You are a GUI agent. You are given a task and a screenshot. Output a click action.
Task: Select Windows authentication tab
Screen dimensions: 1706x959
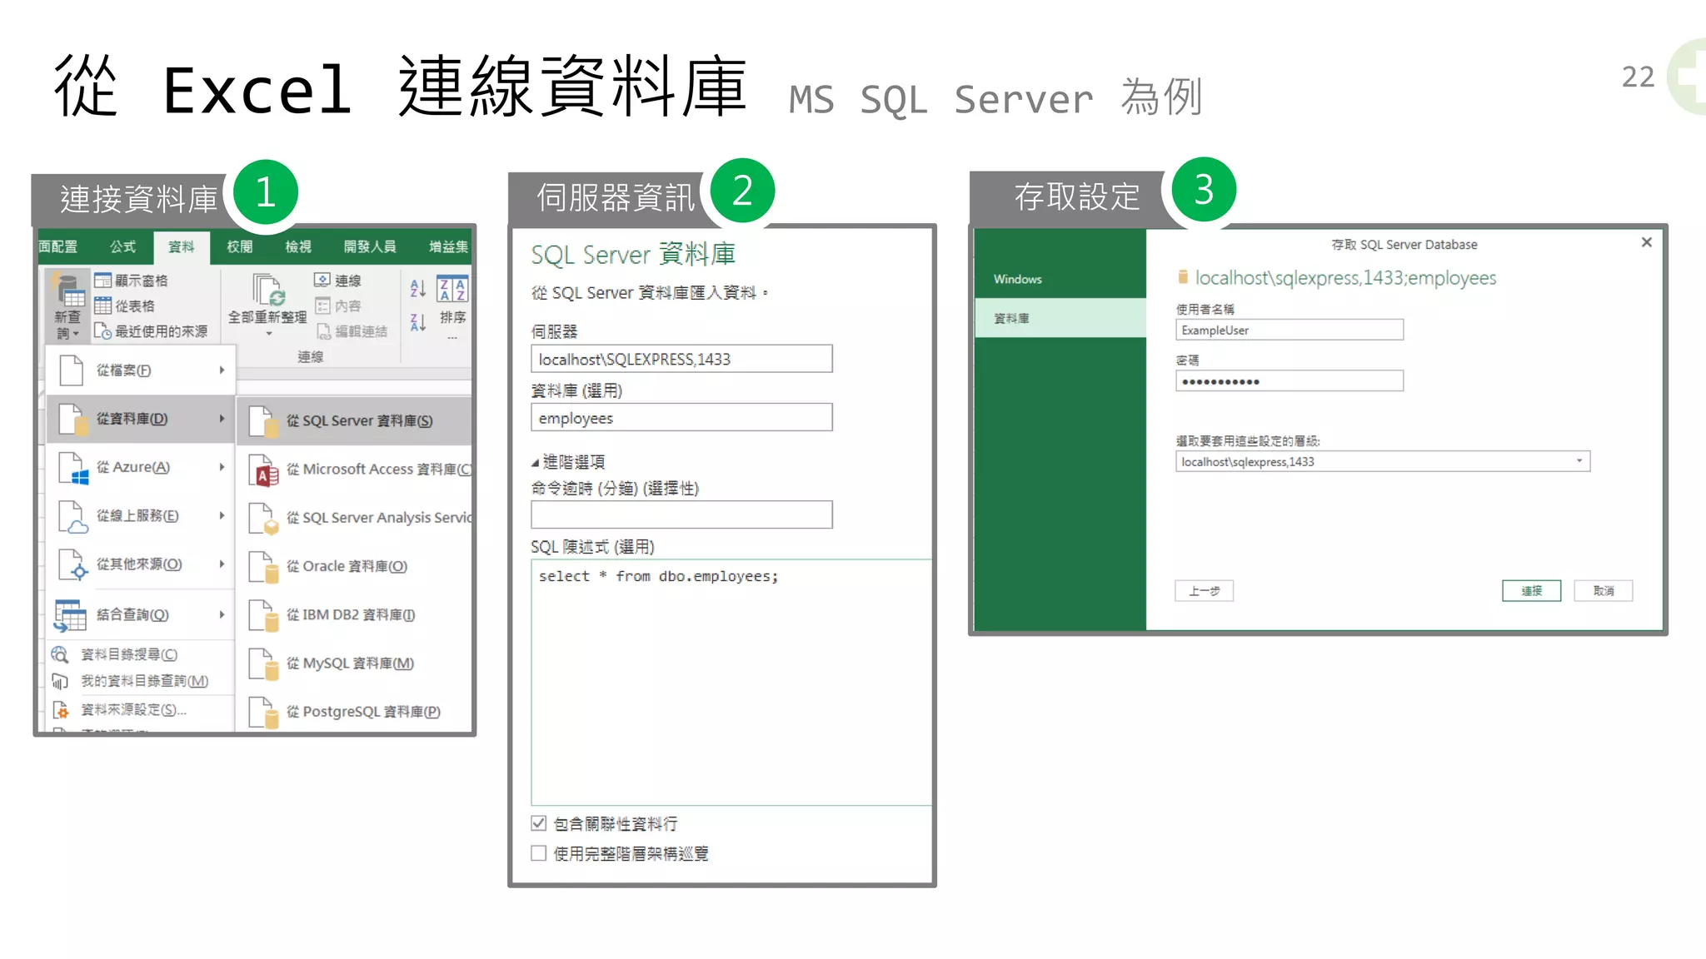point(1060,279)
